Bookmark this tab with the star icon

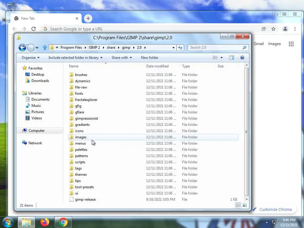(x=273, y=29)
